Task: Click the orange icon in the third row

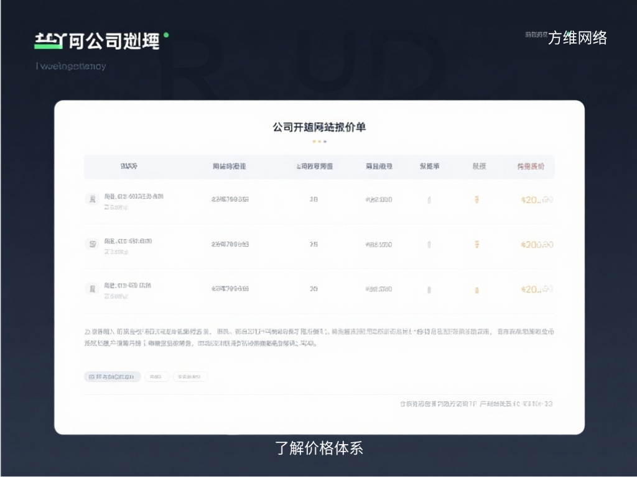Action: [477, 289]
